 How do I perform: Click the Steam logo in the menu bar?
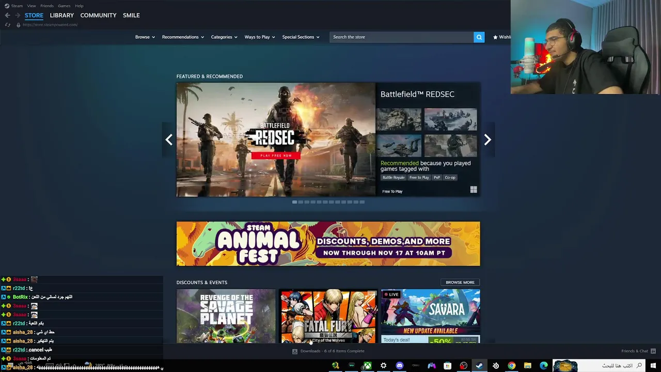click(6, 6)
